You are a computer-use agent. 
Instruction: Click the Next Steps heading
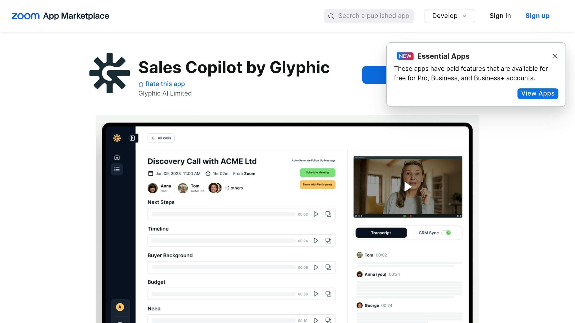tap(161, 202)
